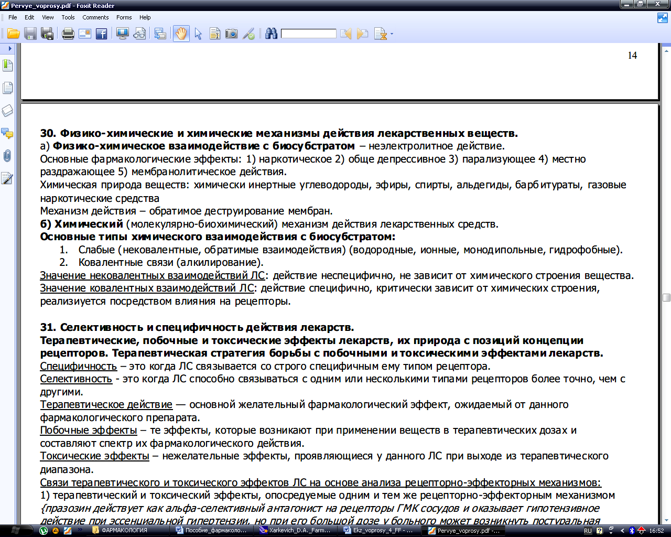
Task: Click the RU language indicator
Action: pyautogui.click(x=588, y=531)
